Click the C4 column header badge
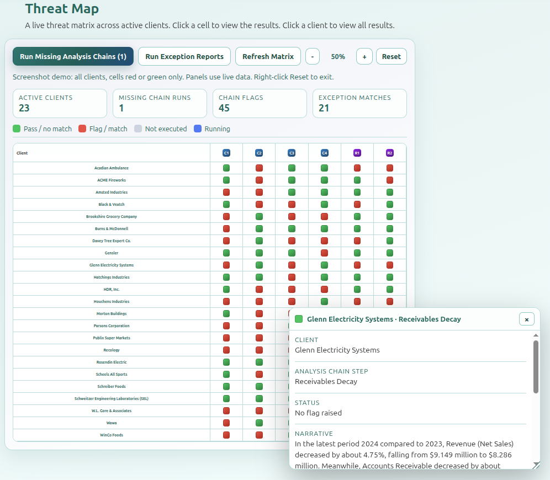This screenshot has width=550, height=480. [325, 153]
